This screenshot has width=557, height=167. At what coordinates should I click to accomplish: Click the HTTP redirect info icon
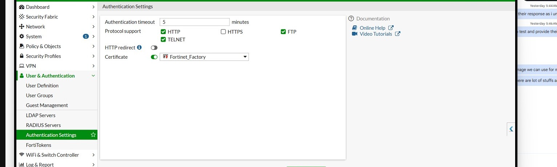[139, 47]
